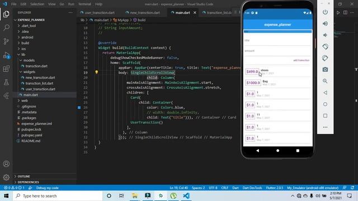358x201 pixels.
Task: Click the Windows taskbar search box
Action: click(58, 196)
